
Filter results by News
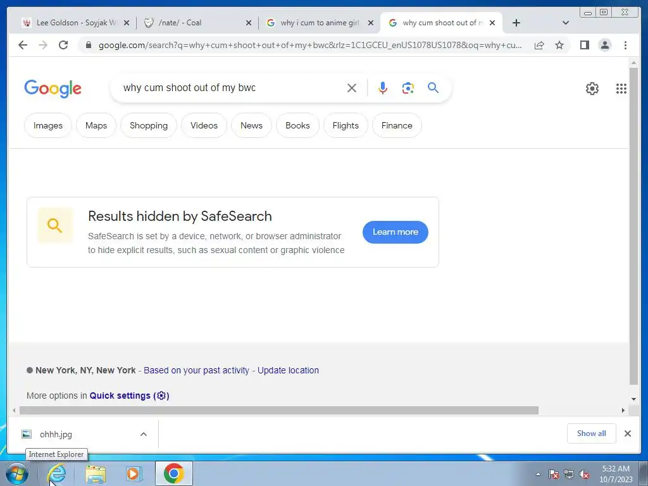(x=251, y=125)
